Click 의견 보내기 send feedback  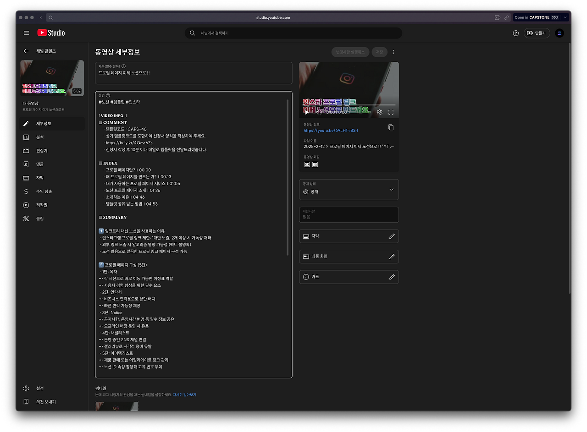[x=52, y=402]
